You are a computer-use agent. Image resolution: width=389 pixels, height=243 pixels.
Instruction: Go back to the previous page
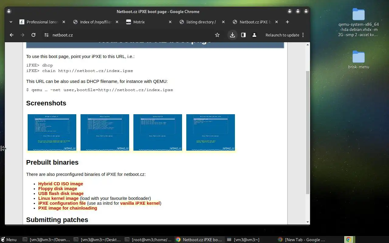pyautogui.click(x=12, y=35)
